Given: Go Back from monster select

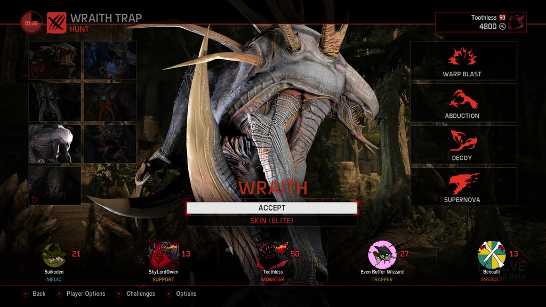Looking at the screenshot, I should point(39,294).
